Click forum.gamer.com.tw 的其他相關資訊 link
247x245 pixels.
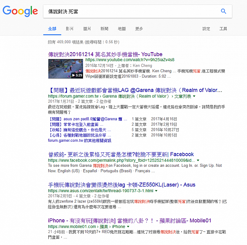pyautogui.click(x=80, y=141)
